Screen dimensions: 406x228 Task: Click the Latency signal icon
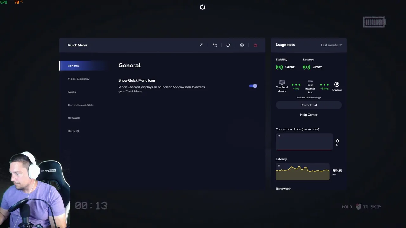point(306,67)
